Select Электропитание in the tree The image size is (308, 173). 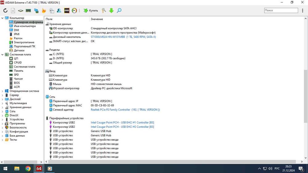tap(24, 42)
